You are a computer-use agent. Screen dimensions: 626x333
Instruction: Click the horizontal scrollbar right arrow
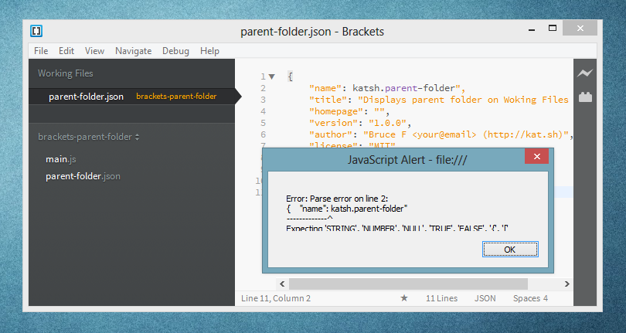[567, 284]
